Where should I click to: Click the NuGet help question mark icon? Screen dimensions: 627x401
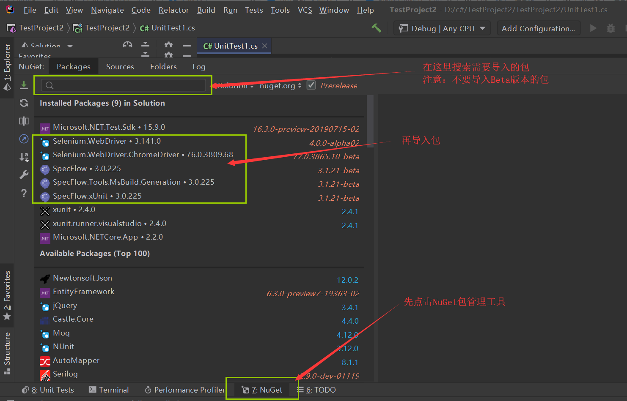tap(24, 193)
